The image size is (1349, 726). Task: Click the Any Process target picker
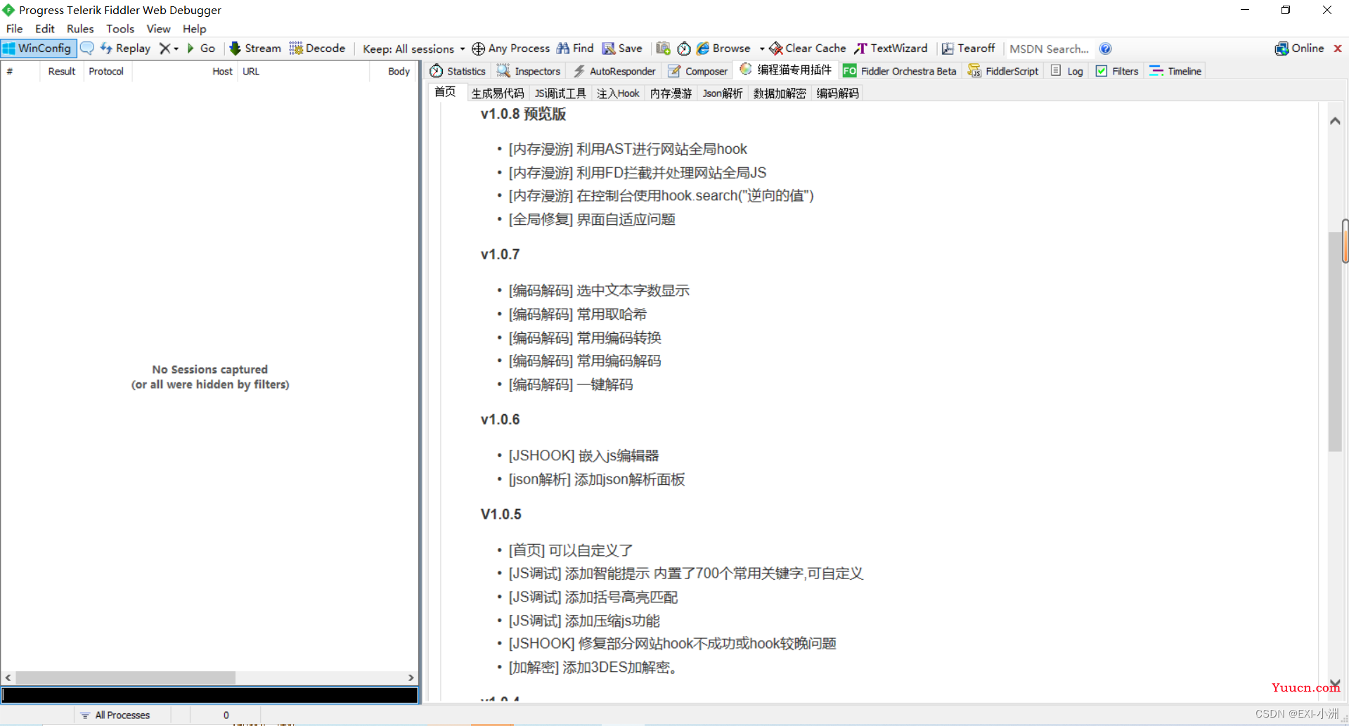point(511,48)
